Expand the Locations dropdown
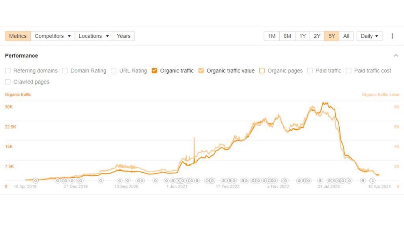 (x=94, y=36)
